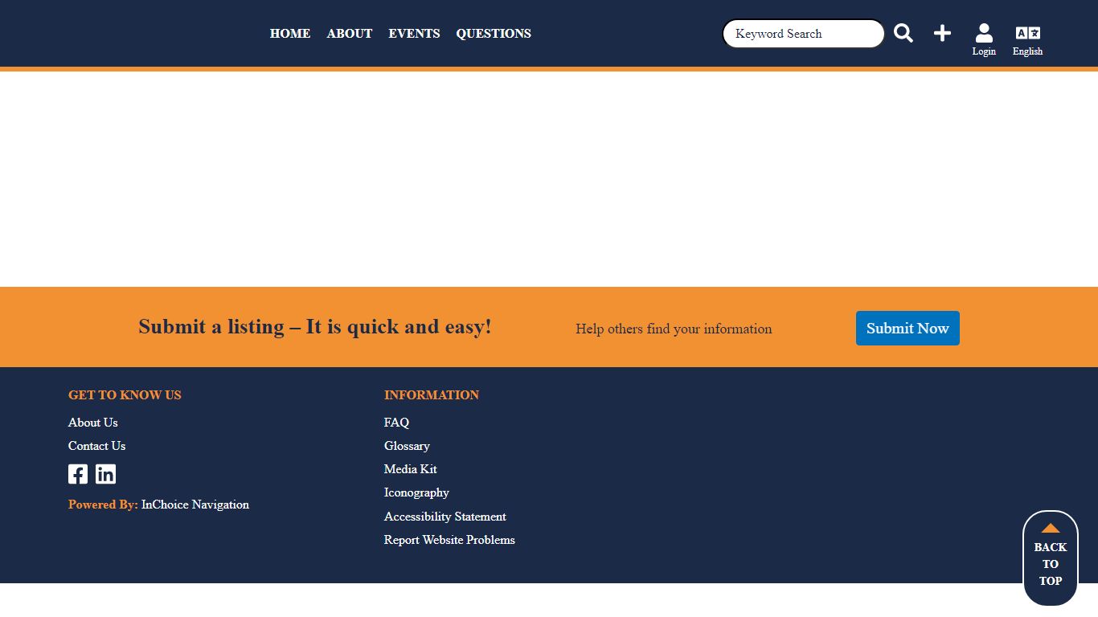This screenshot has width=1098, height=617.
Task: Click the 'Powered By:' label
Action: [103, 505]
